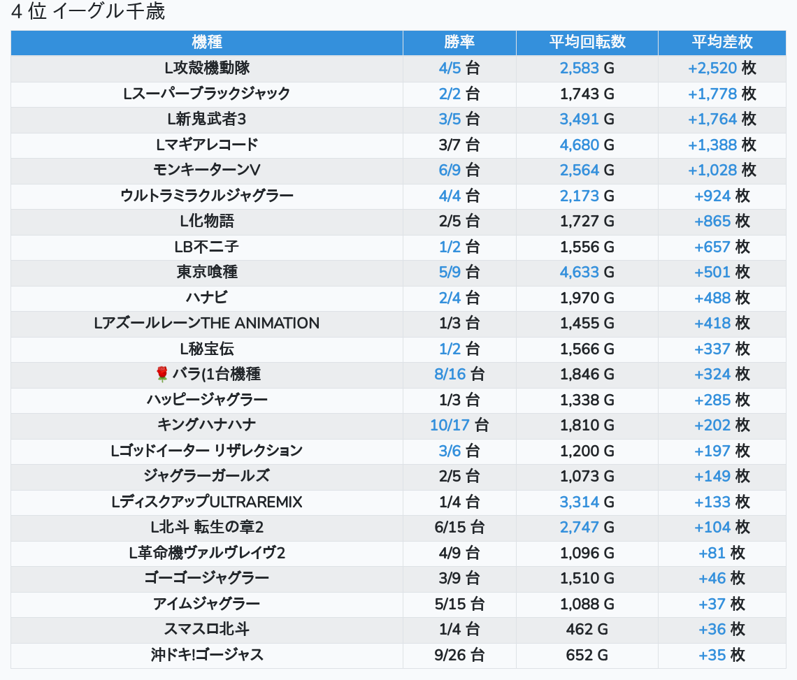Click the LディスクアップULTRAREMIX machine name

pyautogui.click(x=206, y=502)
